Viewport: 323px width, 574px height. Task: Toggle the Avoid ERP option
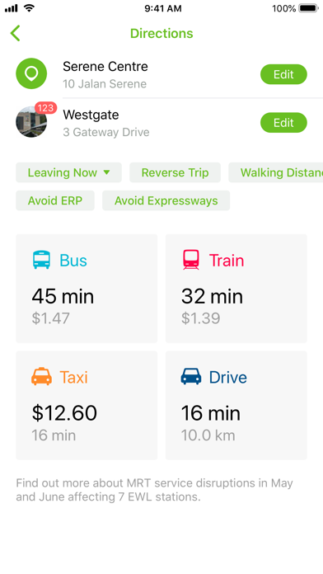pos(55,200)
